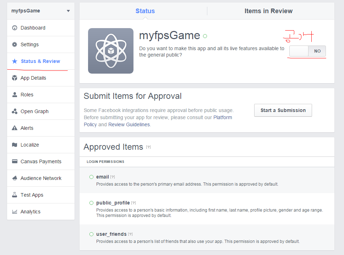
Task: Click the public_profile permission name
Action: point(113,203)
